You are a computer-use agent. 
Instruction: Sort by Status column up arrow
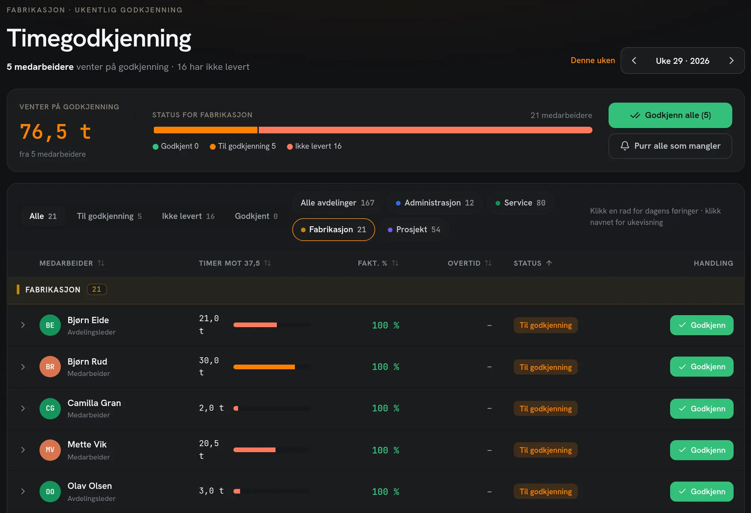549,263
